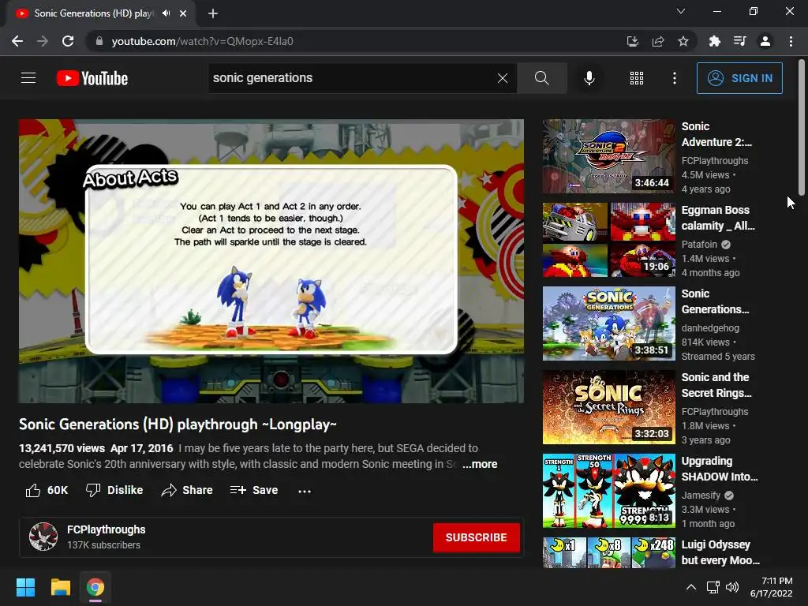Click the Eggman Boss calamity thumbnail

[x=608, y=240]
